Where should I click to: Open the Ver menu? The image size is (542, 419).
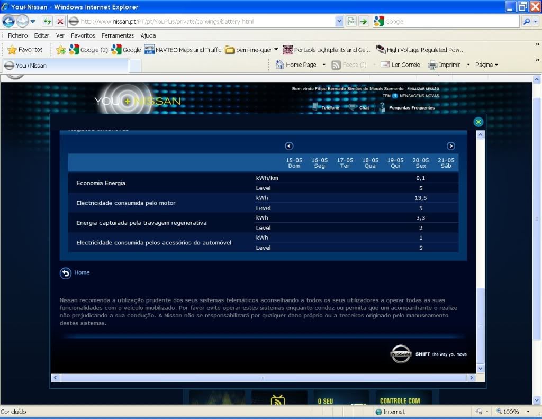click(x=60, y=35)
